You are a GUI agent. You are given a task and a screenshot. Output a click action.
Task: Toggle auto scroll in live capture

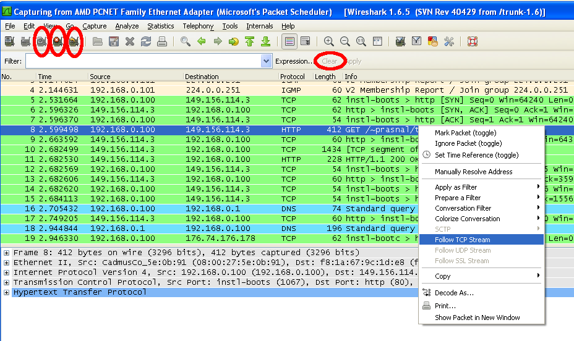click(306, 41)
